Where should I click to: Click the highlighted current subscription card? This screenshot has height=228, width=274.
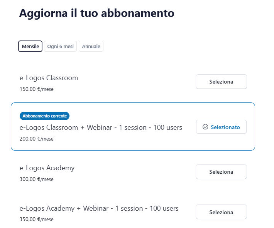click(x=154, y=143)
